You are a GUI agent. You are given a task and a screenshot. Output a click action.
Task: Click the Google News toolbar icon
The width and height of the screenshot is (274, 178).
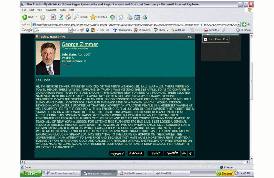point(82,30)
